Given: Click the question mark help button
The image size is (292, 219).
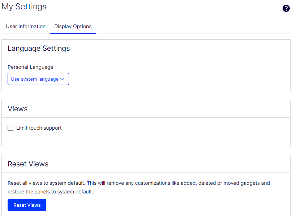Looking at the screenshot, I should click(x=286, y=8).
